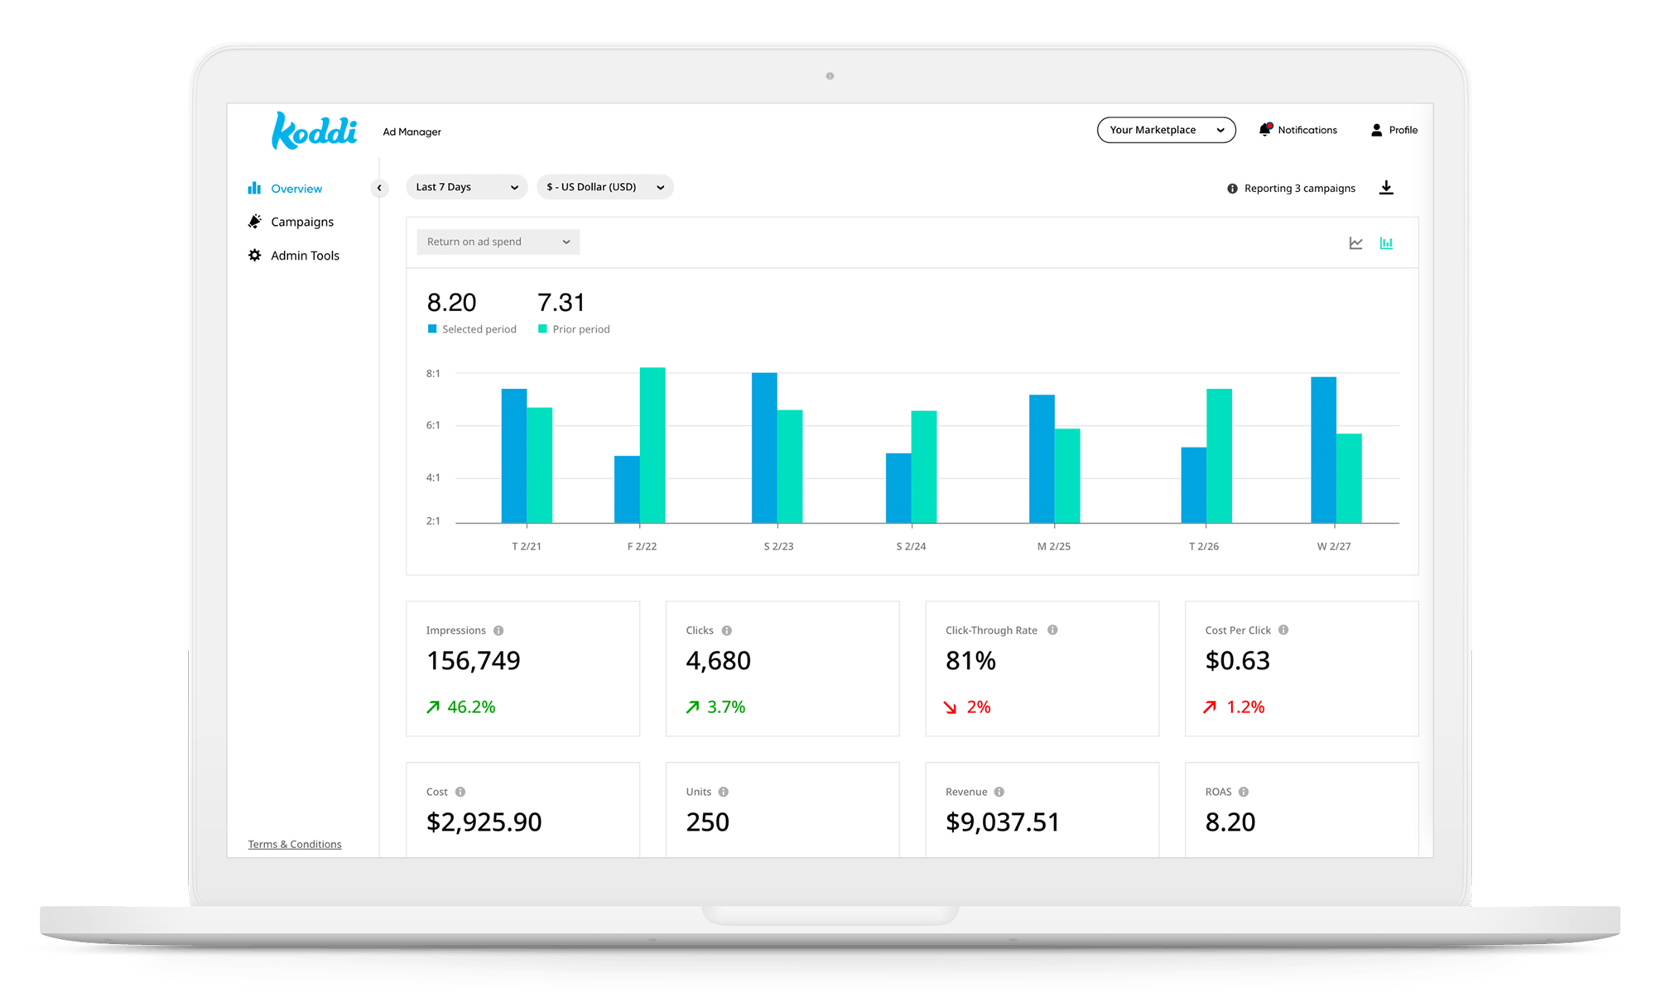This screenshot has height=992, width=1656.
Task: Open the Last 7 Days date selector
Action: coord(466,187)
